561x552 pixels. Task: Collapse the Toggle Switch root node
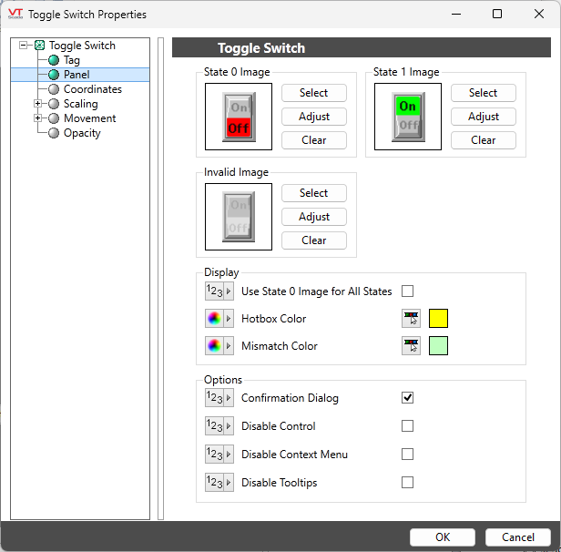click(x=24, y=46)
